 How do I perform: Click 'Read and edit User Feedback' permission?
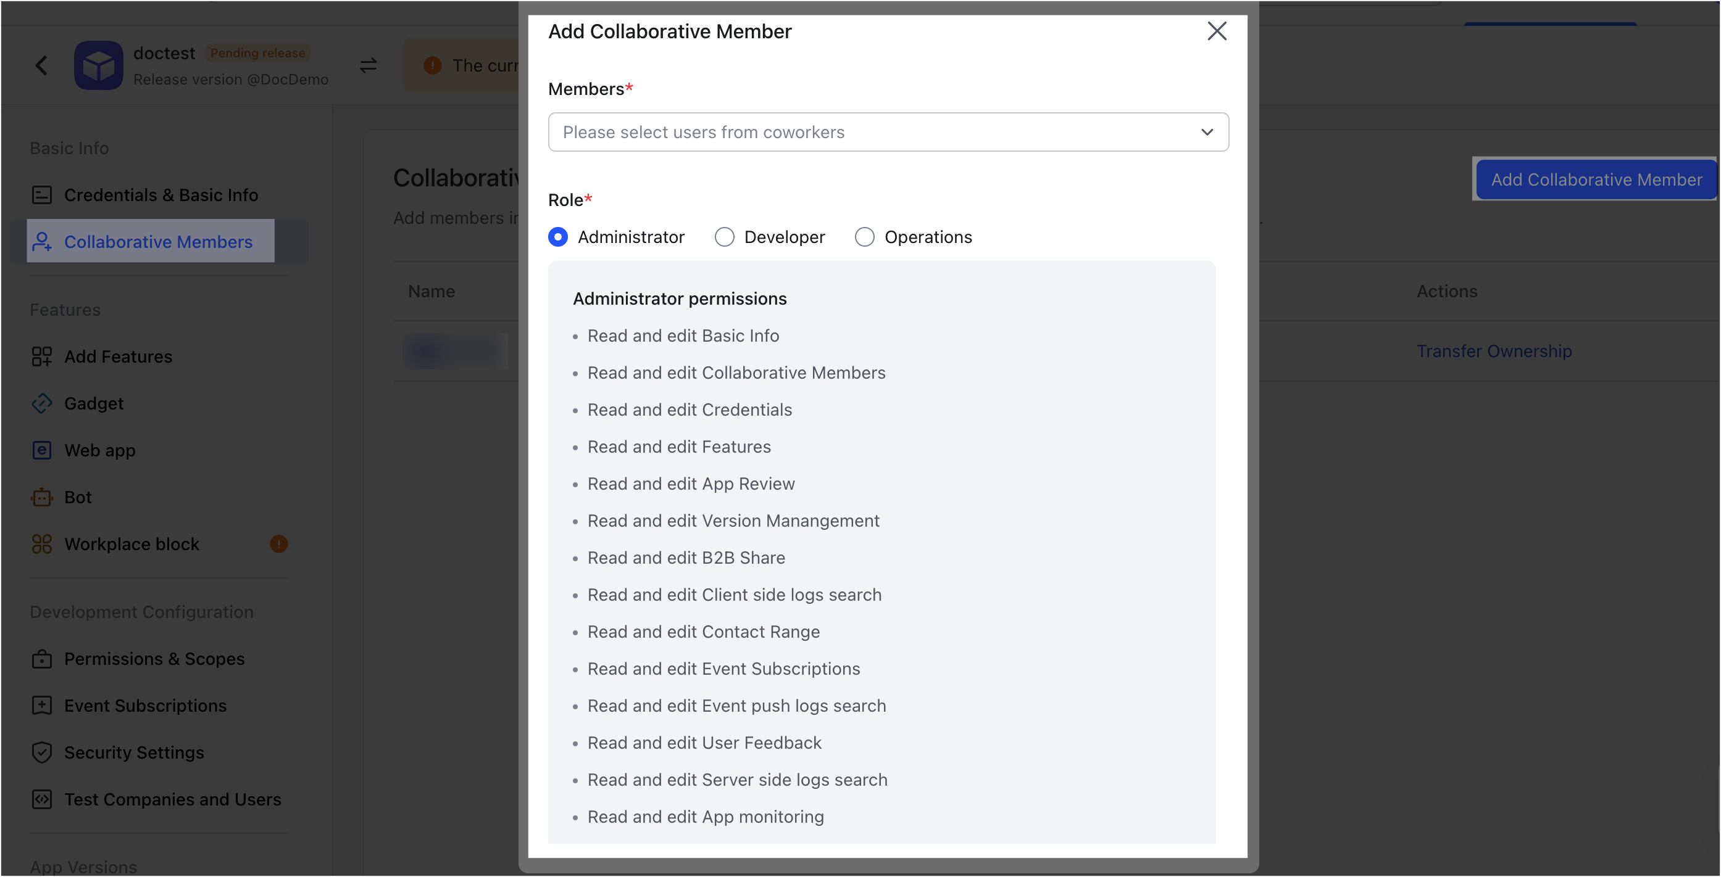[704, 743]
